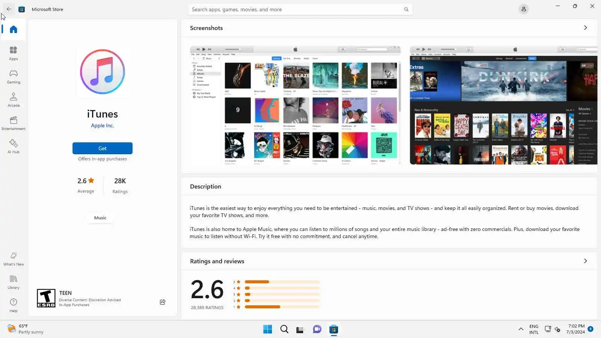Click the 28K Ratings count

pyautogui.click(x=120, y=185)
